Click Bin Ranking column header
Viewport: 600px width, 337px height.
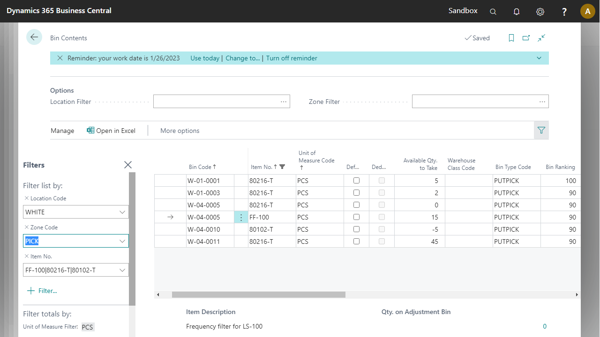coord(560,167)
